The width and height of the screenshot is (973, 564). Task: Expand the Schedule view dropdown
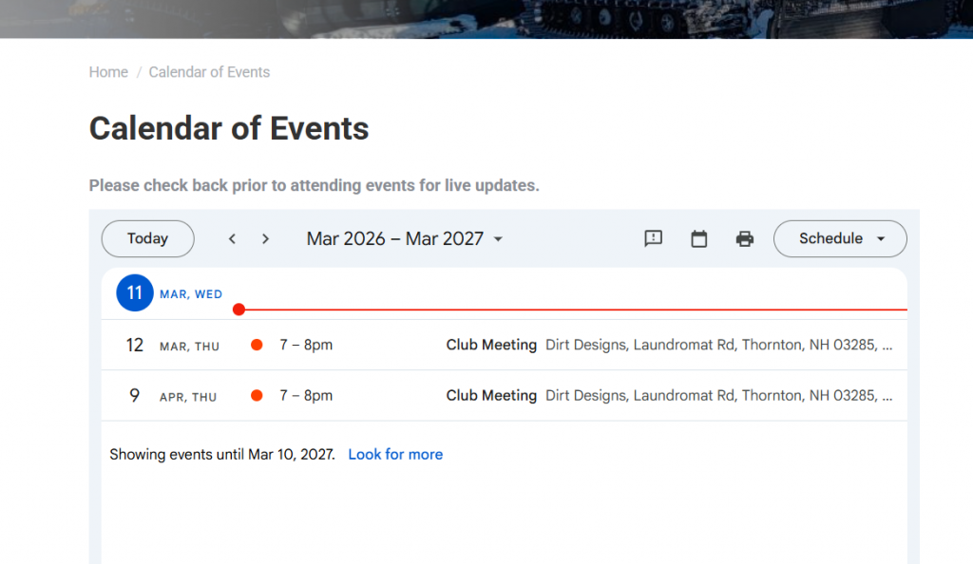(x=840, y=238)
